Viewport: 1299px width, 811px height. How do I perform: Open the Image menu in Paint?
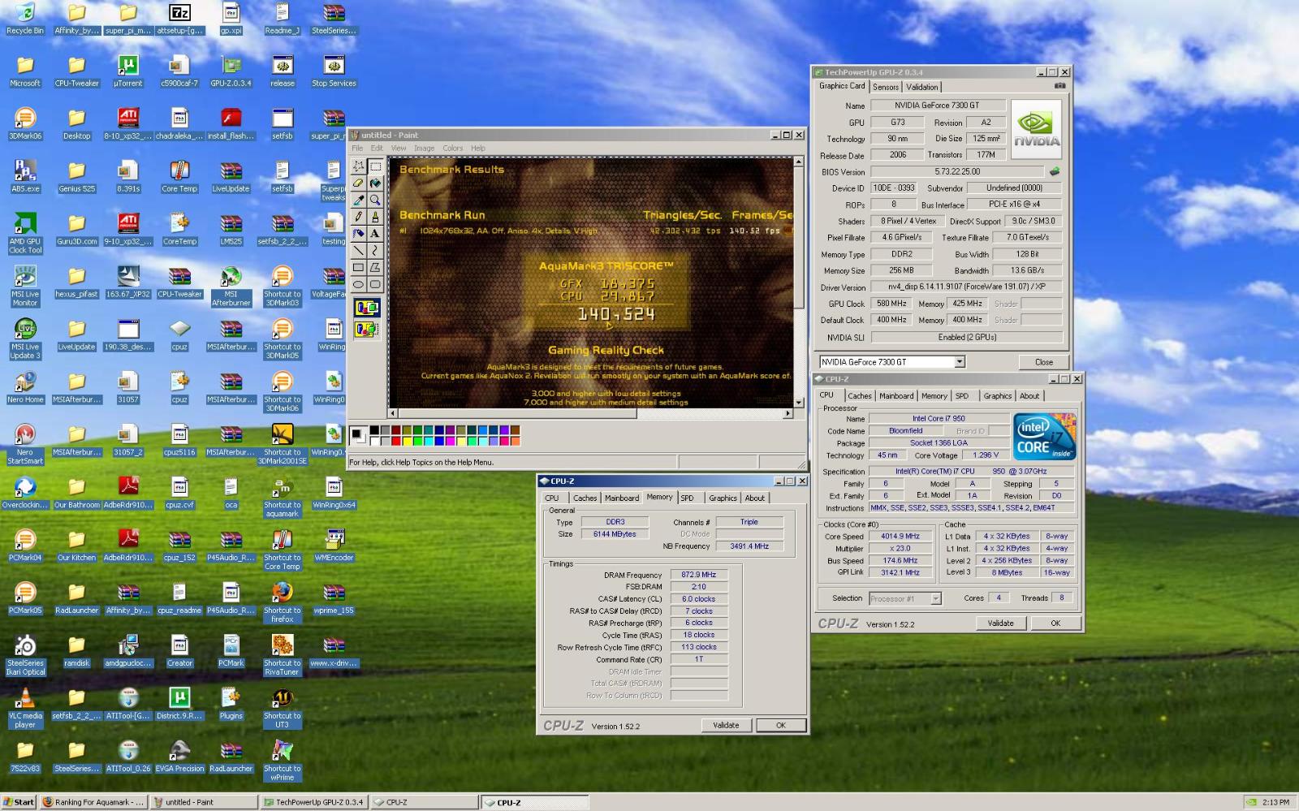click(424, 149)
